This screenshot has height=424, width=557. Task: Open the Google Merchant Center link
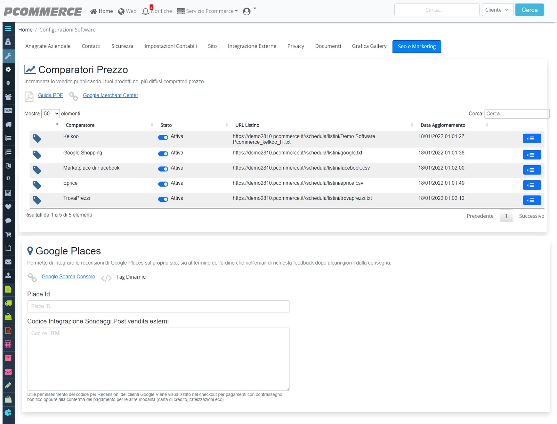click(110, 95)
